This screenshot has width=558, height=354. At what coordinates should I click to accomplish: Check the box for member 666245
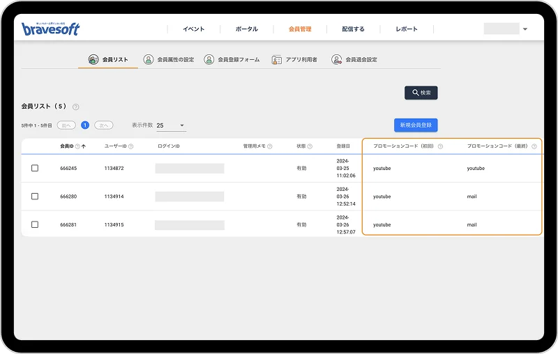(35, 169)
